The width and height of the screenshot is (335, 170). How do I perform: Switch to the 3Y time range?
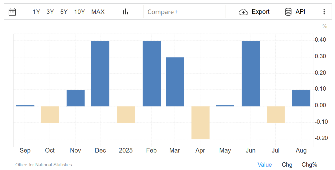click(50, 12)
